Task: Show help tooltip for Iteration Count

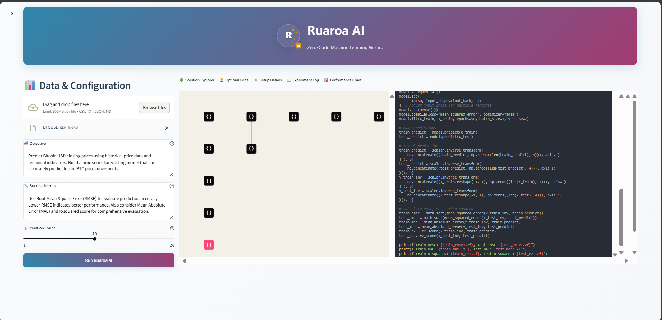Action: coord(172,228)
